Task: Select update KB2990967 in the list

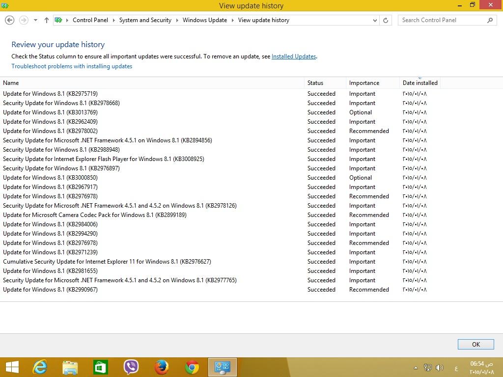Action: tap(220, 289)
